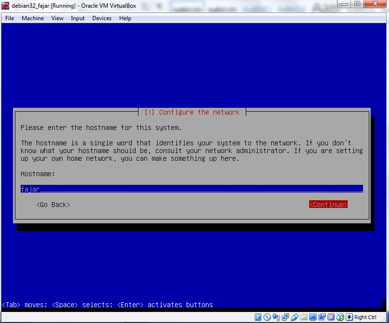Click the hard disk activity status icon
Screen dimensions: 389x323
click(x=258, y=317)
